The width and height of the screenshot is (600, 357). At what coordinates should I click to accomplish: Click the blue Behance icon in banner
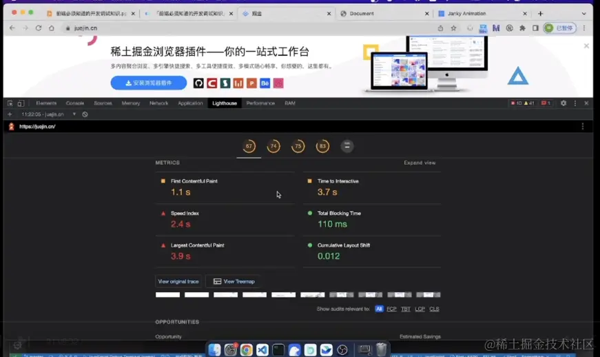click(x=265, y=83)
